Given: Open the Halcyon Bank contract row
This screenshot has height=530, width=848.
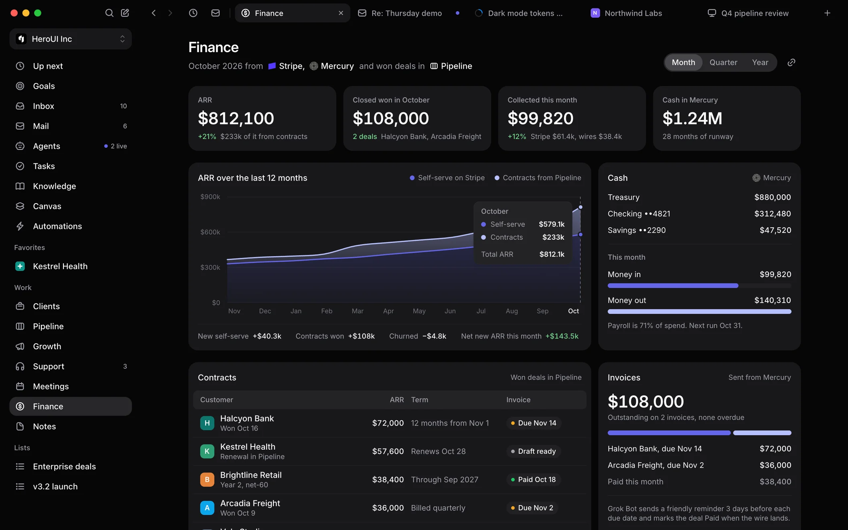Looking at the screenshot, I should (x=389, y=423).
